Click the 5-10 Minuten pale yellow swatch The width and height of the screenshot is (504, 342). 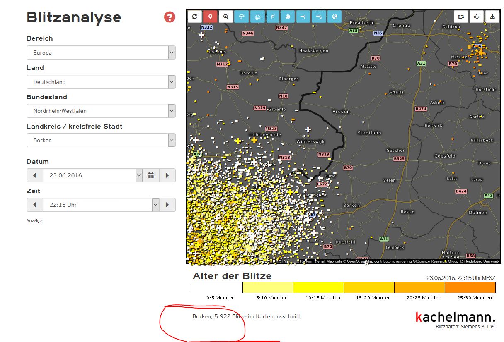268,287
